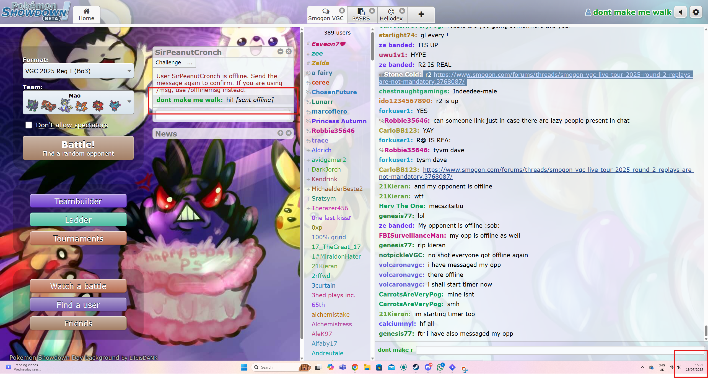Click Find a user
Viewport: 708px width, 378px height.
pos(78,305)
